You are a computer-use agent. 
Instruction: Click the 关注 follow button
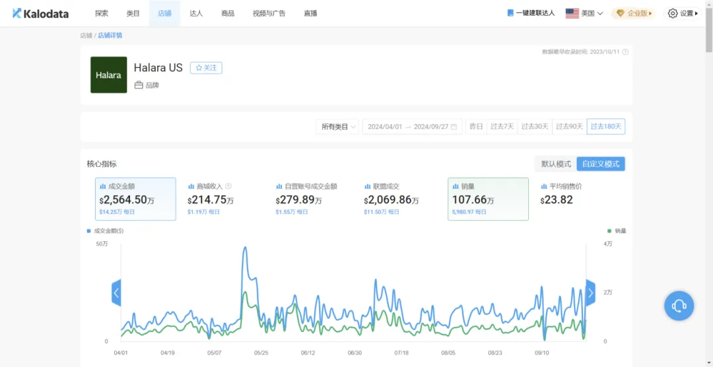206,68
